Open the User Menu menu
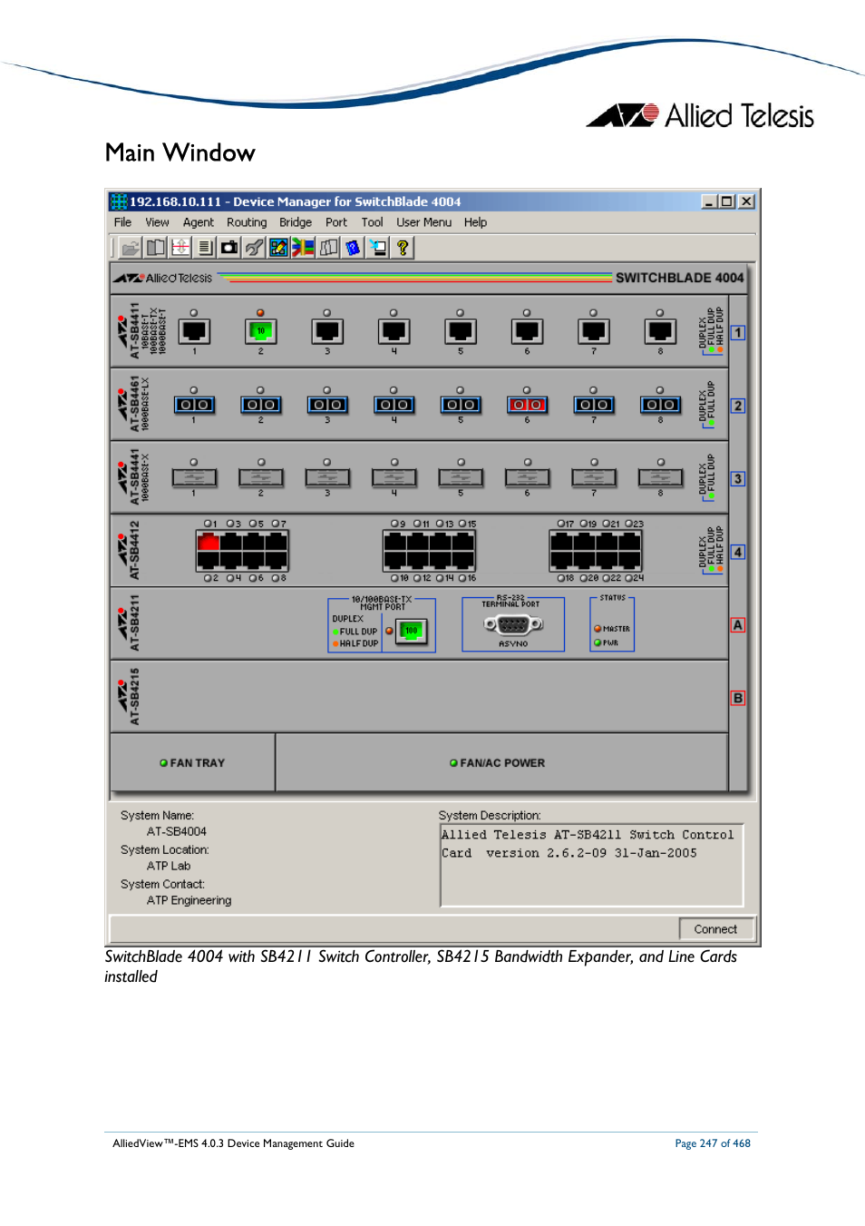The width and height of the screenshot is (865, 1226). click(423, 222)
